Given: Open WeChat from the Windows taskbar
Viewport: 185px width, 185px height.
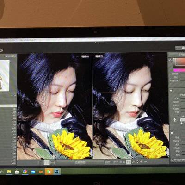Looking at the screenshot, I should coord(49,172).
